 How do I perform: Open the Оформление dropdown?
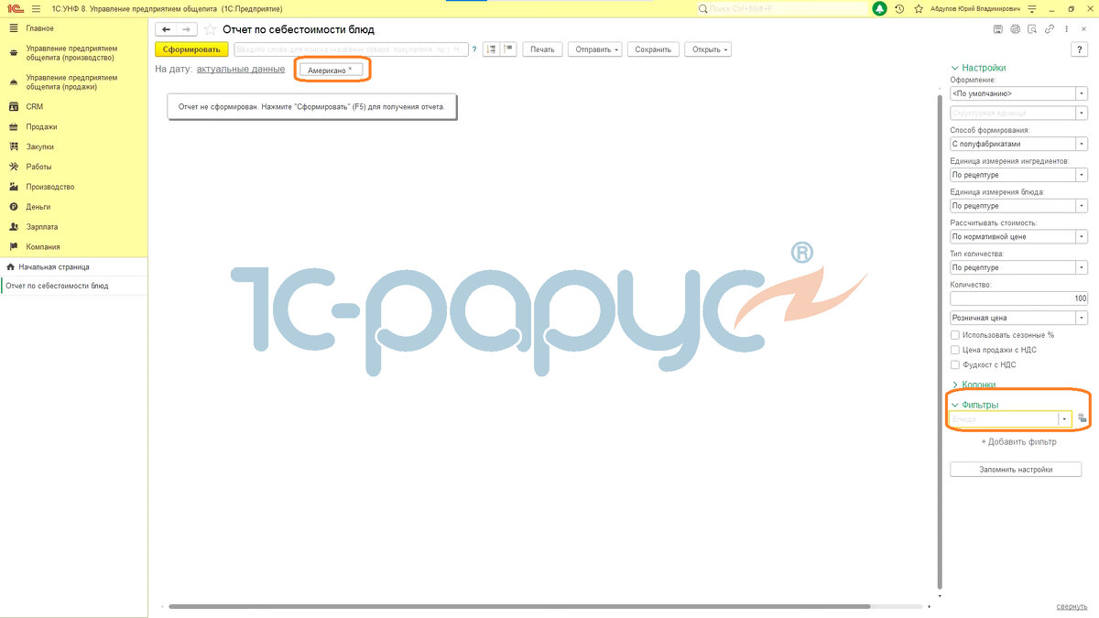pos(1082,93)
